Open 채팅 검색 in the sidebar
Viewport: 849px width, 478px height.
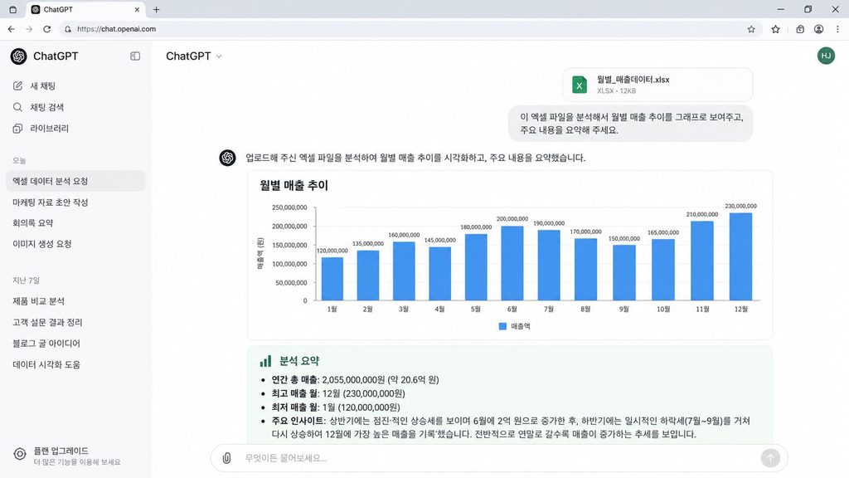75,107
